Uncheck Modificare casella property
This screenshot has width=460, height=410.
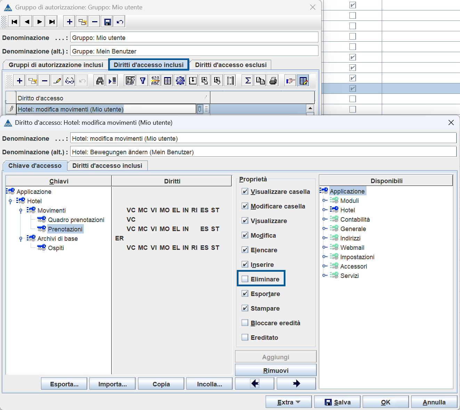(245, 206)
